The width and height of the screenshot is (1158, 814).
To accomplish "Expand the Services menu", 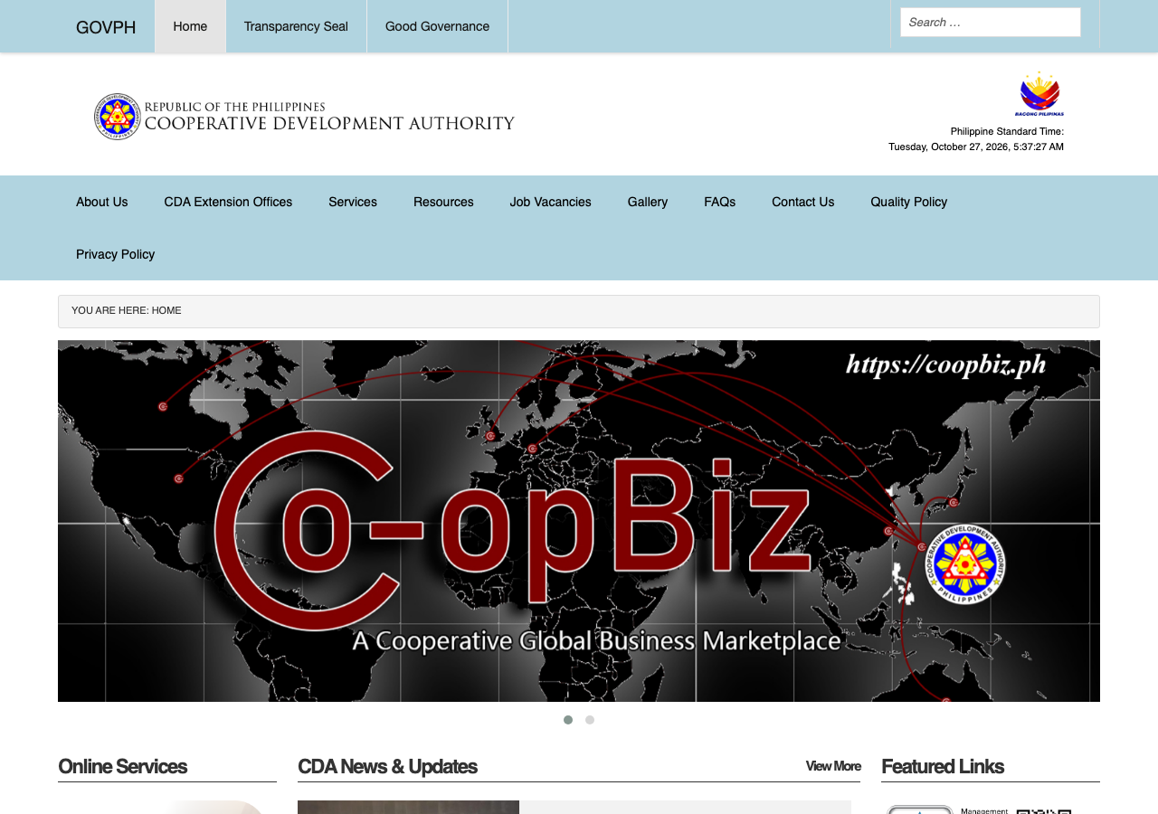I will click(x=353, y=202).
